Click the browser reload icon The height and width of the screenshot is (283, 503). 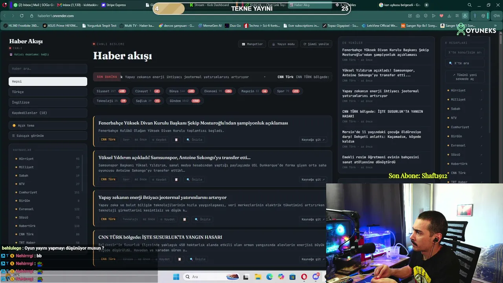[21, 16]
